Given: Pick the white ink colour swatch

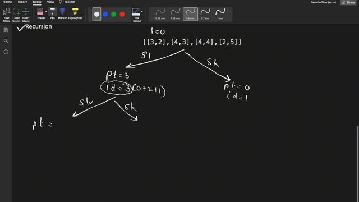Looking at the screenshot, I should tap(96, 14).
